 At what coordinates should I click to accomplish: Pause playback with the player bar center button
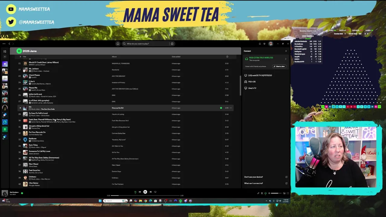(145, 192)
